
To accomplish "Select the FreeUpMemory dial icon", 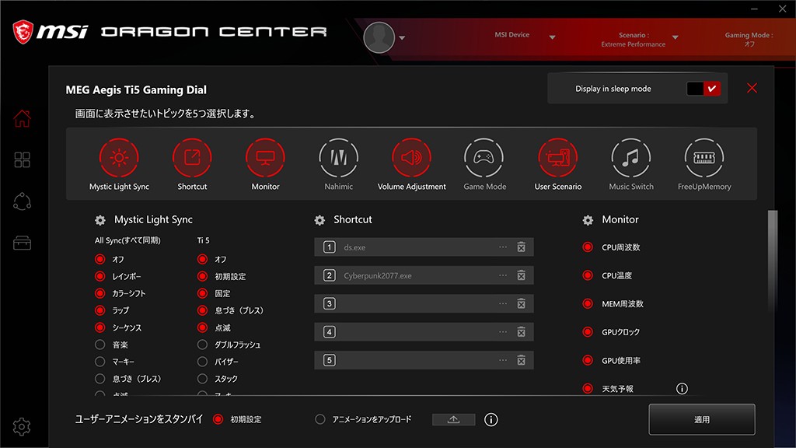I will 704,158.
